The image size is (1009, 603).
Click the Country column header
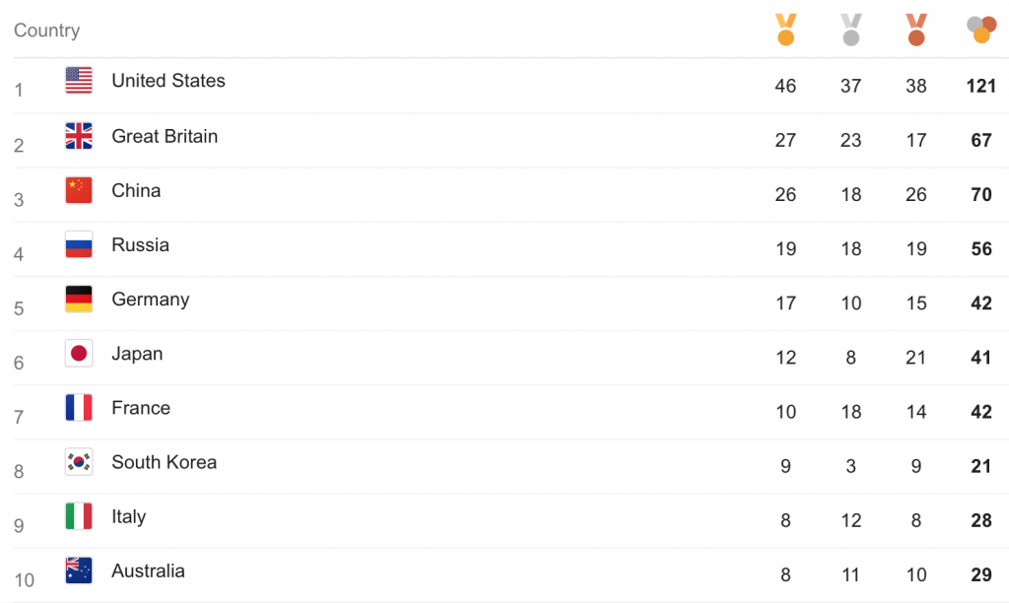click(47, 31)
